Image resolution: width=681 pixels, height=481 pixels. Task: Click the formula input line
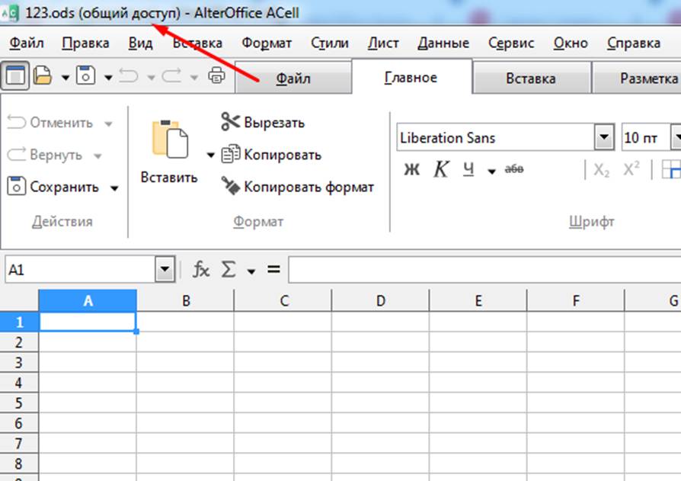(484, 269)
